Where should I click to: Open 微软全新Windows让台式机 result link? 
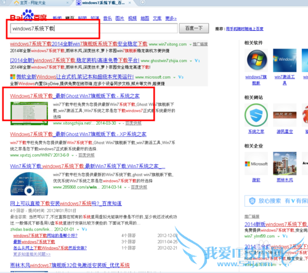tap(75, 77)
